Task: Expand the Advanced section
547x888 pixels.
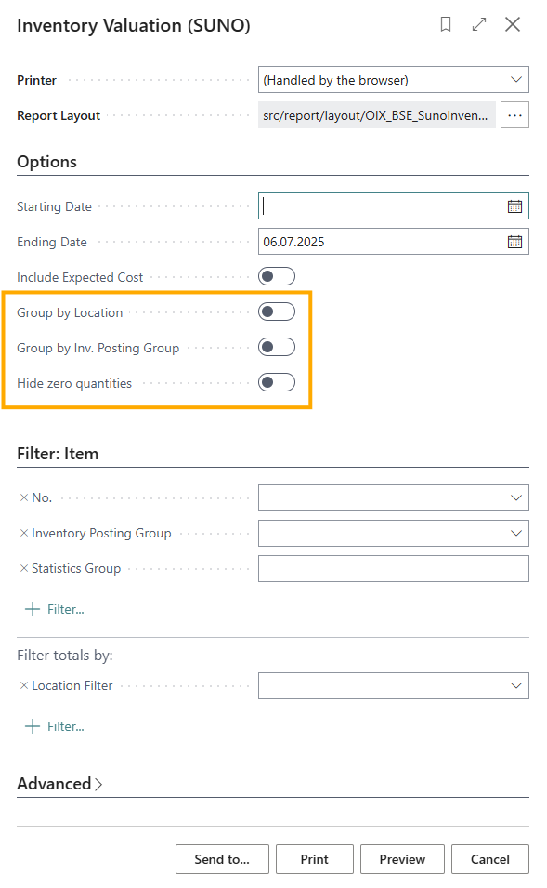Action: point(59,784)
